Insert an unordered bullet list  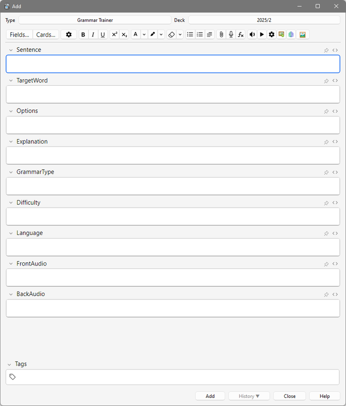[x=190, y=35]
